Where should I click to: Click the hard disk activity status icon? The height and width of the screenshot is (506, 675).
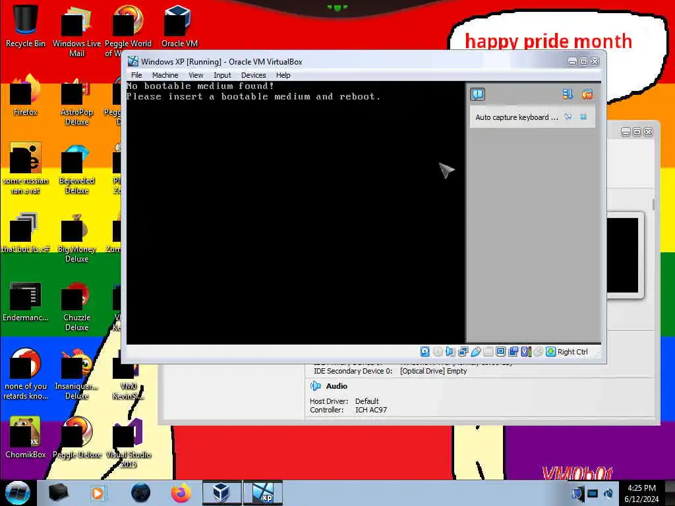(425, 352)
